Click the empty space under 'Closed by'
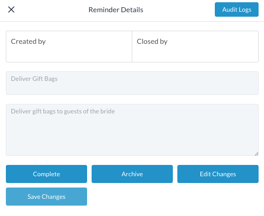This screenshot has width=264, height=216. coord(195,54)
